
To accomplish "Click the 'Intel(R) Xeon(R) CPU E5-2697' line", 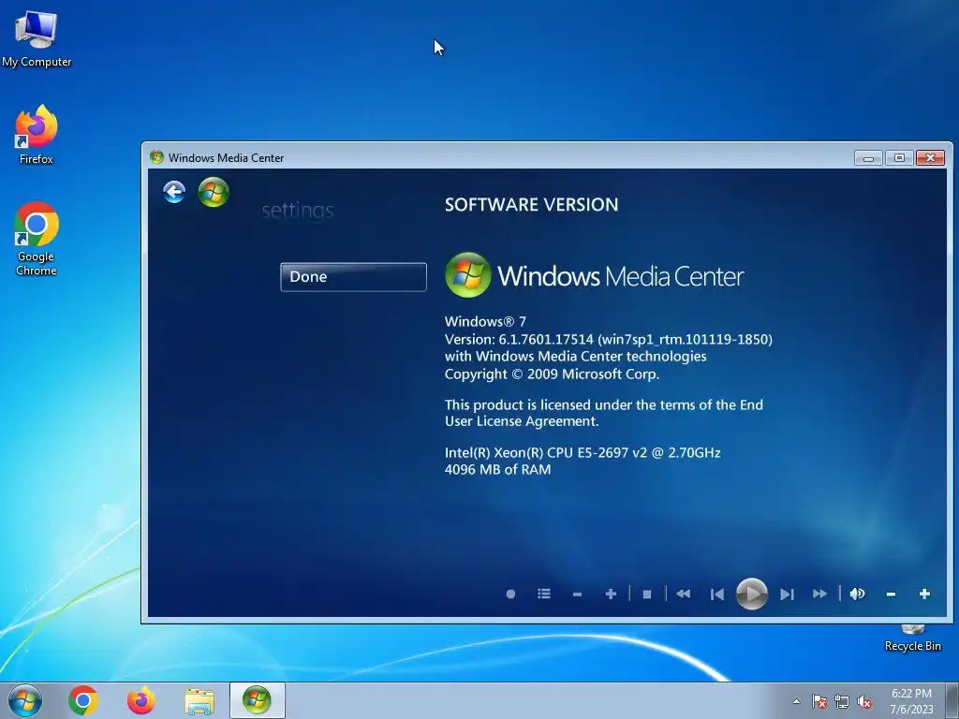I will tap(583, 453).
